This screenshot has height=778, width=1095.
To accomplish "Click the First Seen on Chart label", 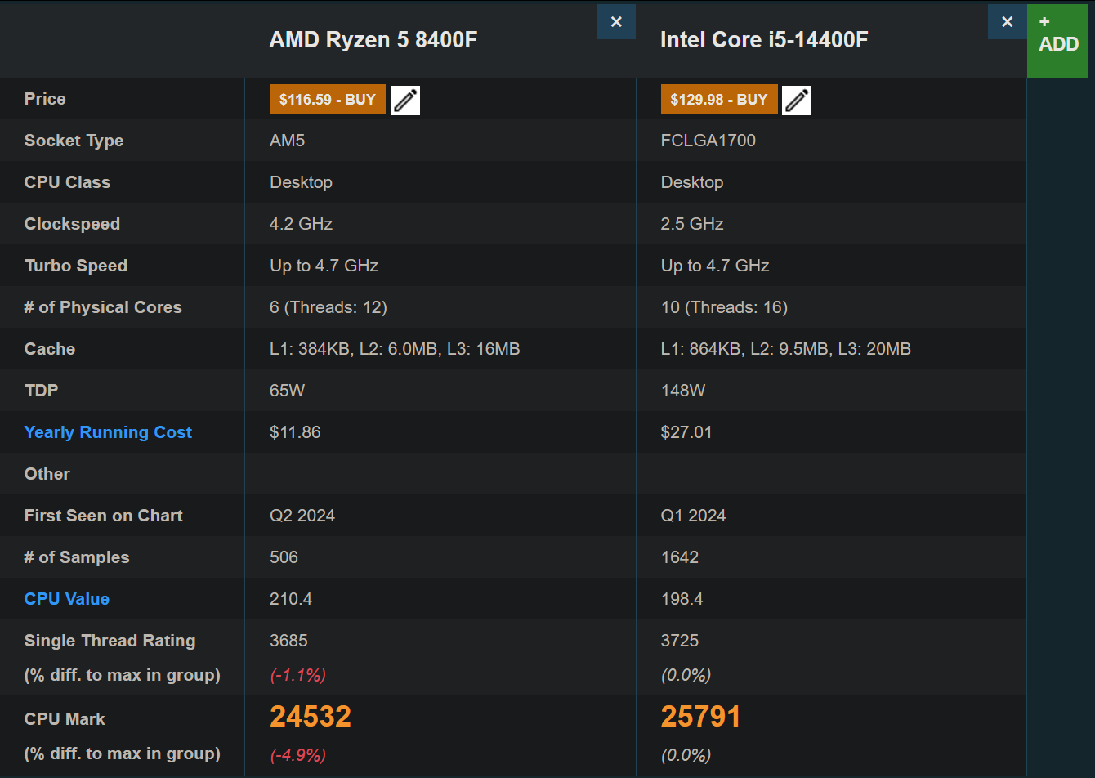I will coord(104,516).
